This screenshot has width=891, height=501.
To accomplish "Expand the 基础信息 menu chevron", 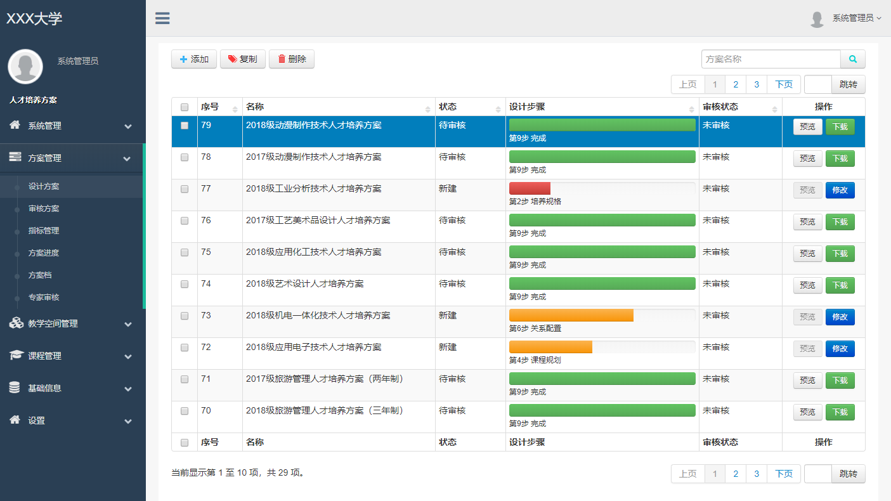I will (128, 389).
